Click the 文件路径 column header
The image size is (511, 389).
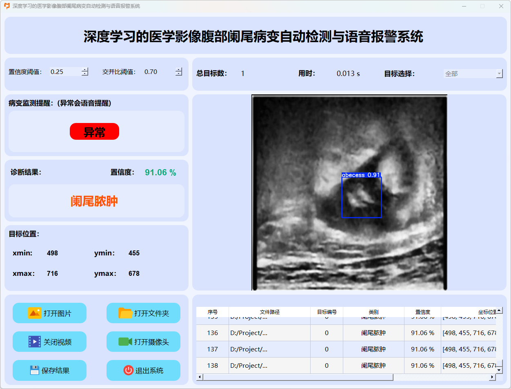click(270, 312)
